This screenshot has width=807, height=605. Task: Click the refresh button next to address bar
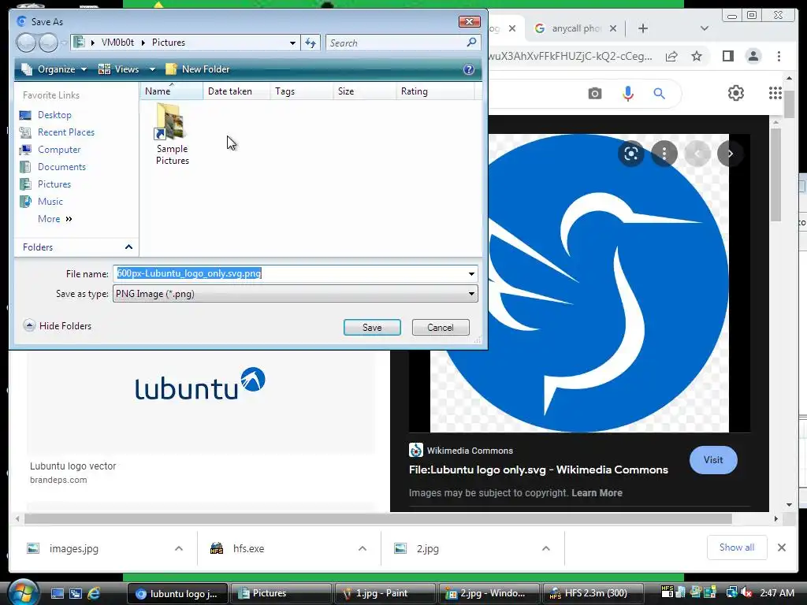[x=311, y=43]
